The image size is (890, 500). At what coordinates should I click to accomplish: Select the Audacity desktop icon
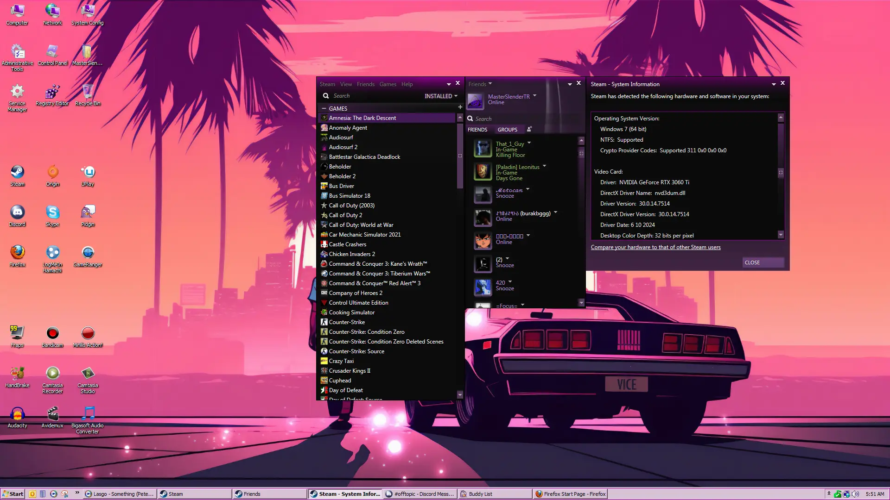click(17, 417)
